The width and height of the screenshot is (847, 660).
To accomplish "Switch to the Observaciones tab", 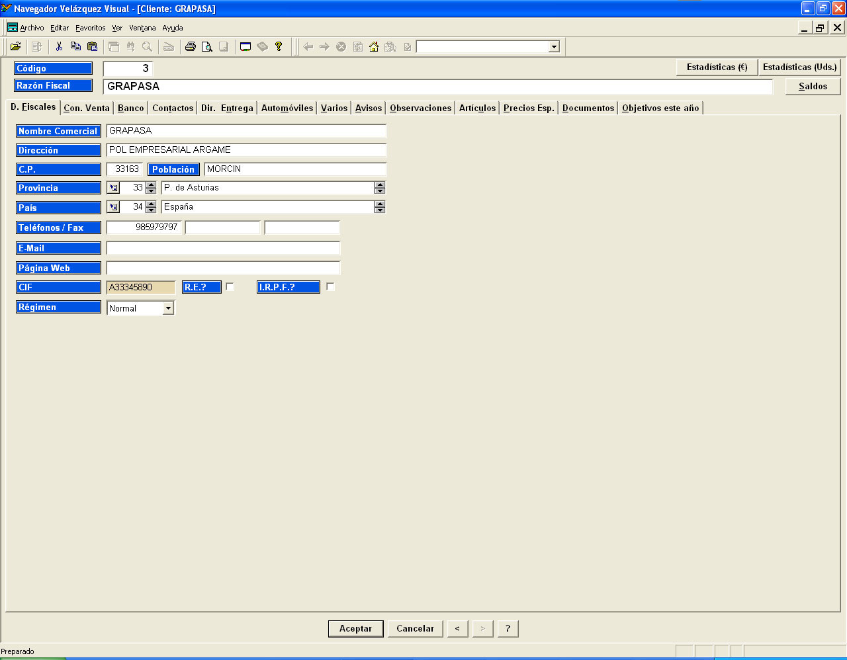I will click(x=421, y=108).
